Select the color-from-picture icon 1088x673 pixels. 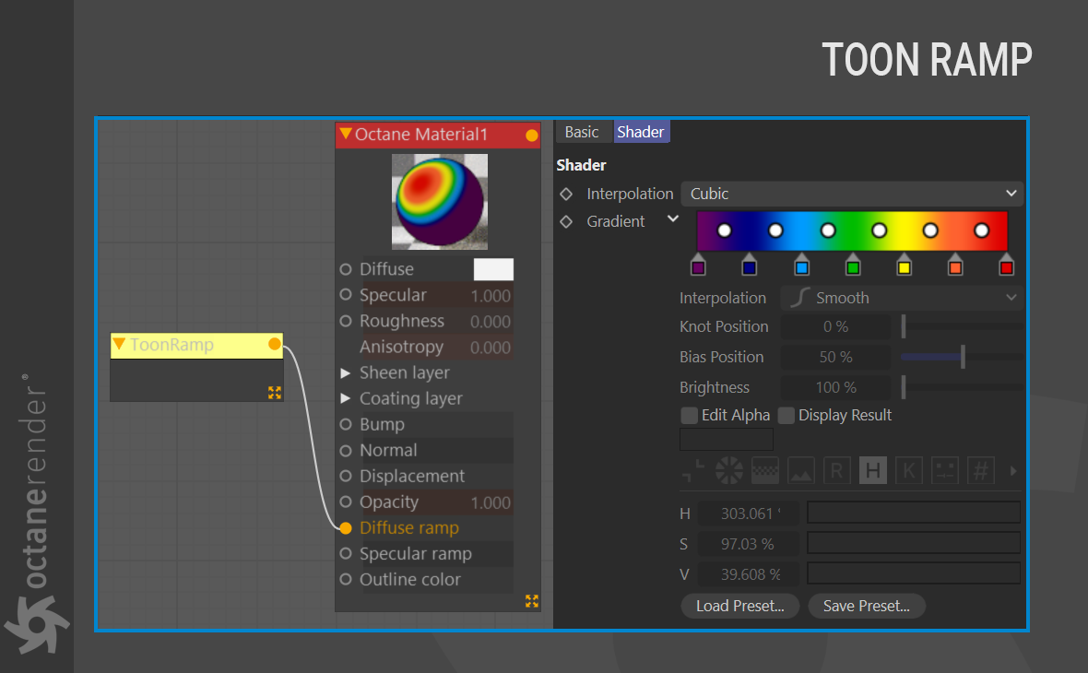click(x=800, y=470)
